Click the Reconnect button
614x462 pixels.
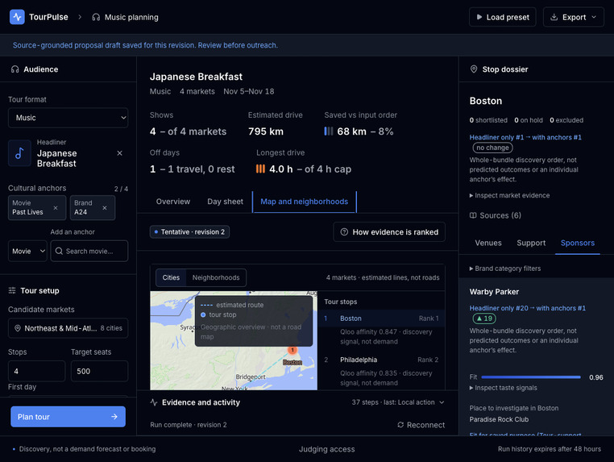tap(421, 425)
